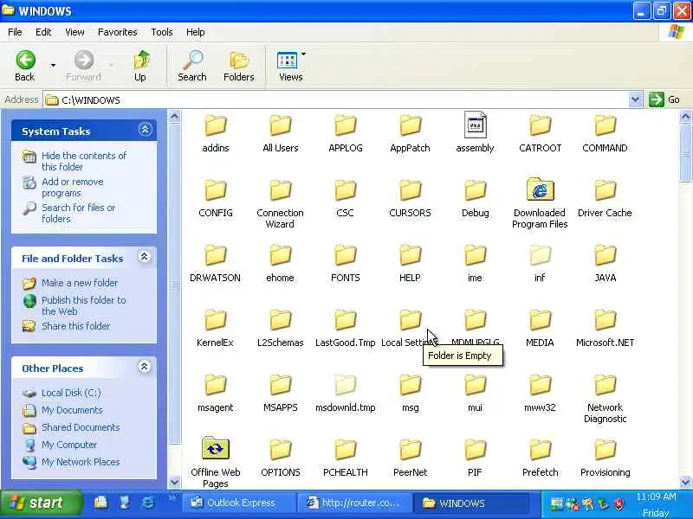The image size is (693, 519).
Task: Click Share this folder link
Action: [75, 326]
